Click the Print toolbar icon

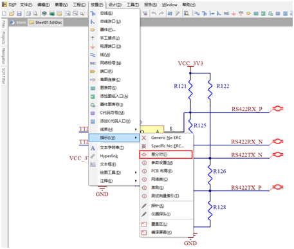coord(28,14)
